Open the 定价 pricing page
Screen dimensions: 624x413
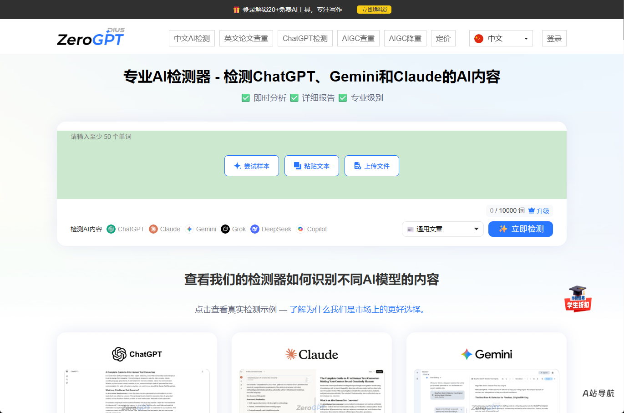coord(443,38)
